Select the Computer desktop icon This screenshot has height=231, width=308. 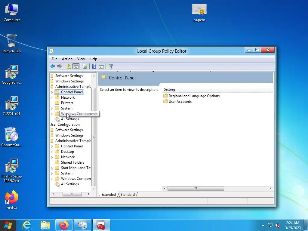[12, 12]
